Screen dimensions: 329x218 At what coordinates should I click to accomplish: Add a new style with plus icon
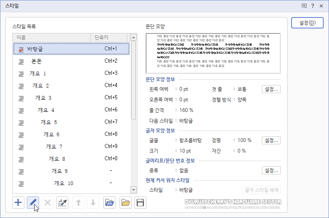pos(18,203)
